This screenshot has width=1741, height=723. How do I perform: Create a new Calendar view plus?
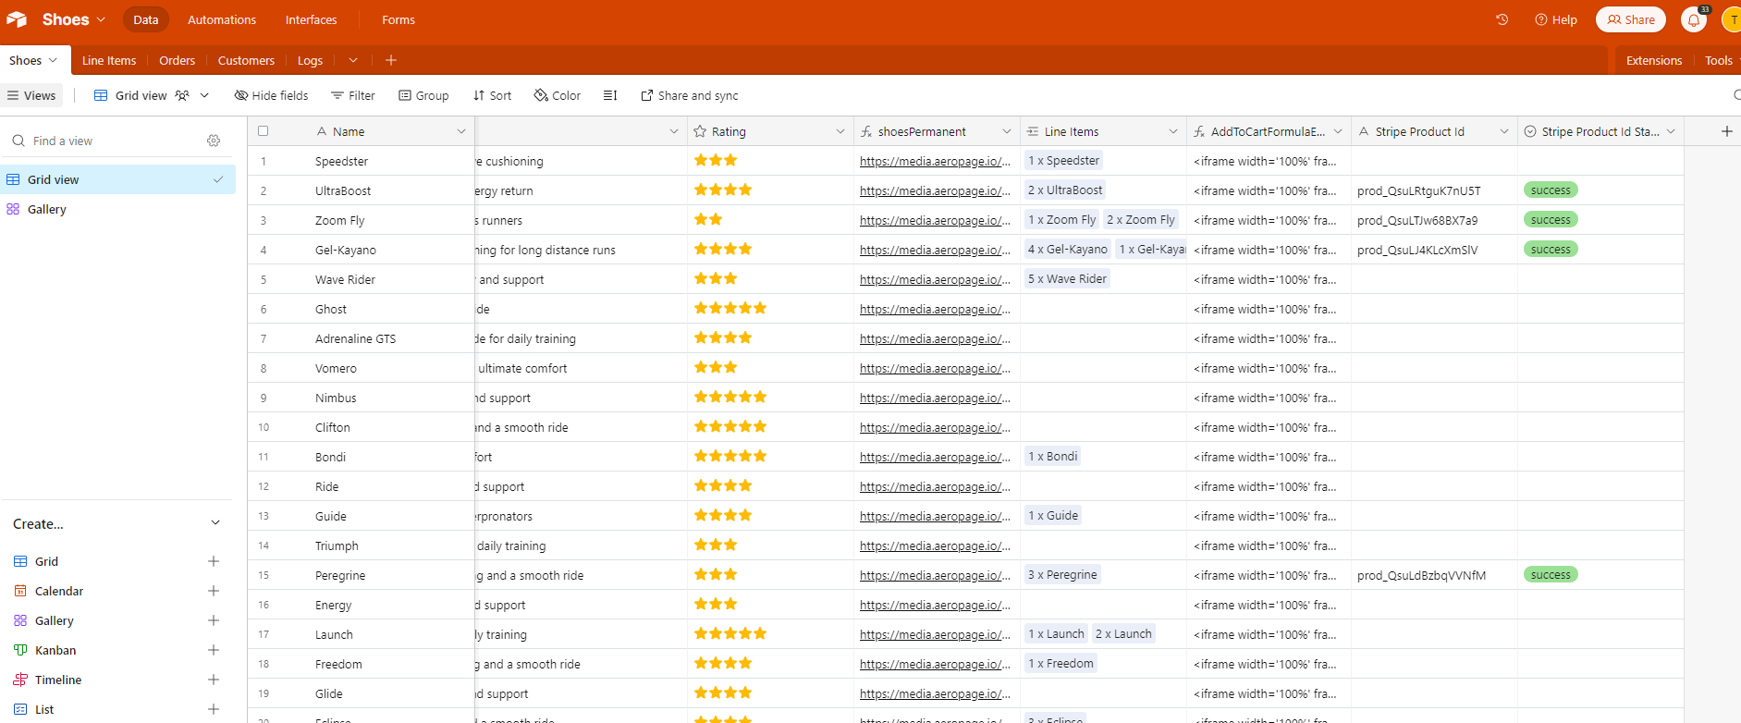tap(214, 591)
